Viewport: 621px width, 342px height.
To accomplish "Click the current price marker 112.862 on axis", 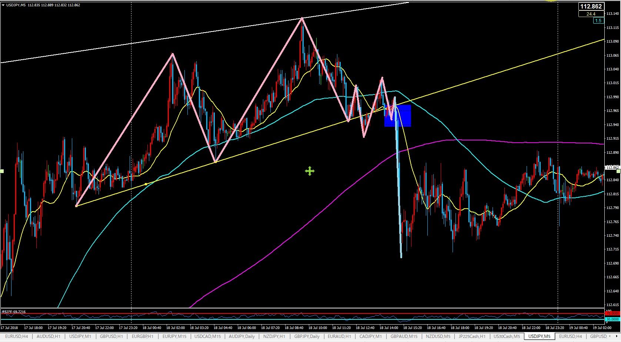I will tap(612, 168).
